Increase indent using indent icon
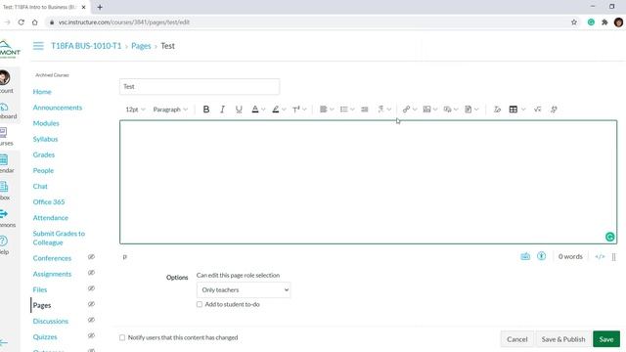Screen dimensions: 626x352 (x=365, y=110)
